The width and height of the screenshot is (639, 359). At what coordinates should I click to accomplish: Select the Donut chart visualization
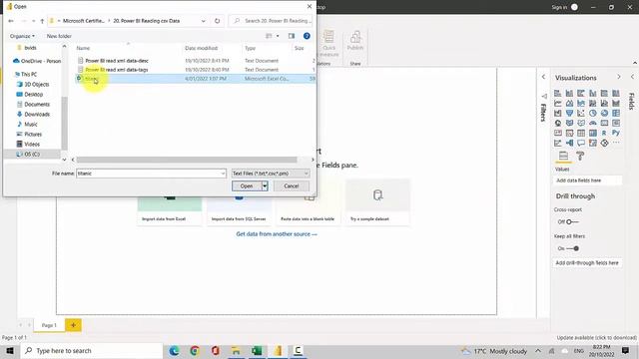click(604, 113)
